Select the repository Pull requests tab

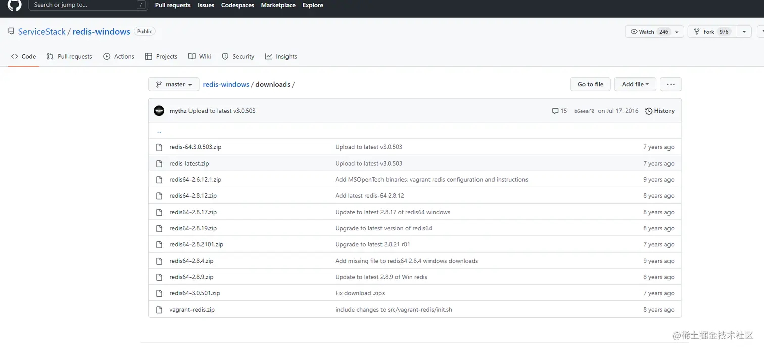pos(69,56)
